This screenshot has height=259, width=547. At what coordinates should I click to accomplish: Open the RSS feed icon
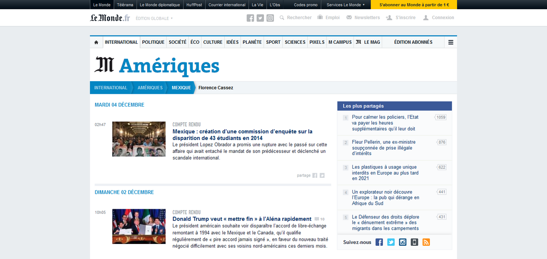pyautogui.click(x=426, y=242)
